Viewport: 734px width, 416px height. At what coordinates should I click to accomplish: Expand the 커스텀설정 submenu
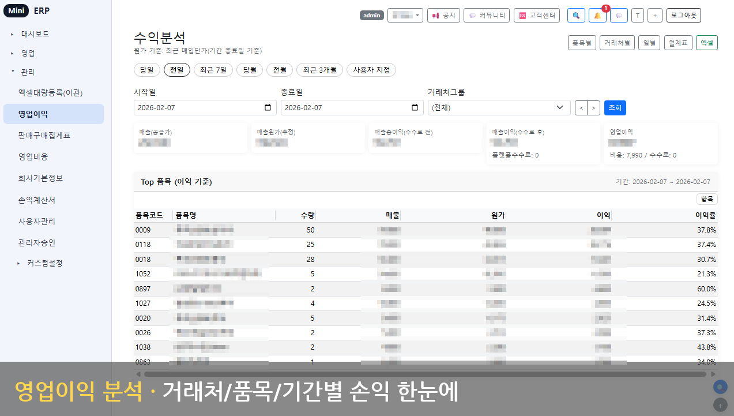(x=44, y=263)
